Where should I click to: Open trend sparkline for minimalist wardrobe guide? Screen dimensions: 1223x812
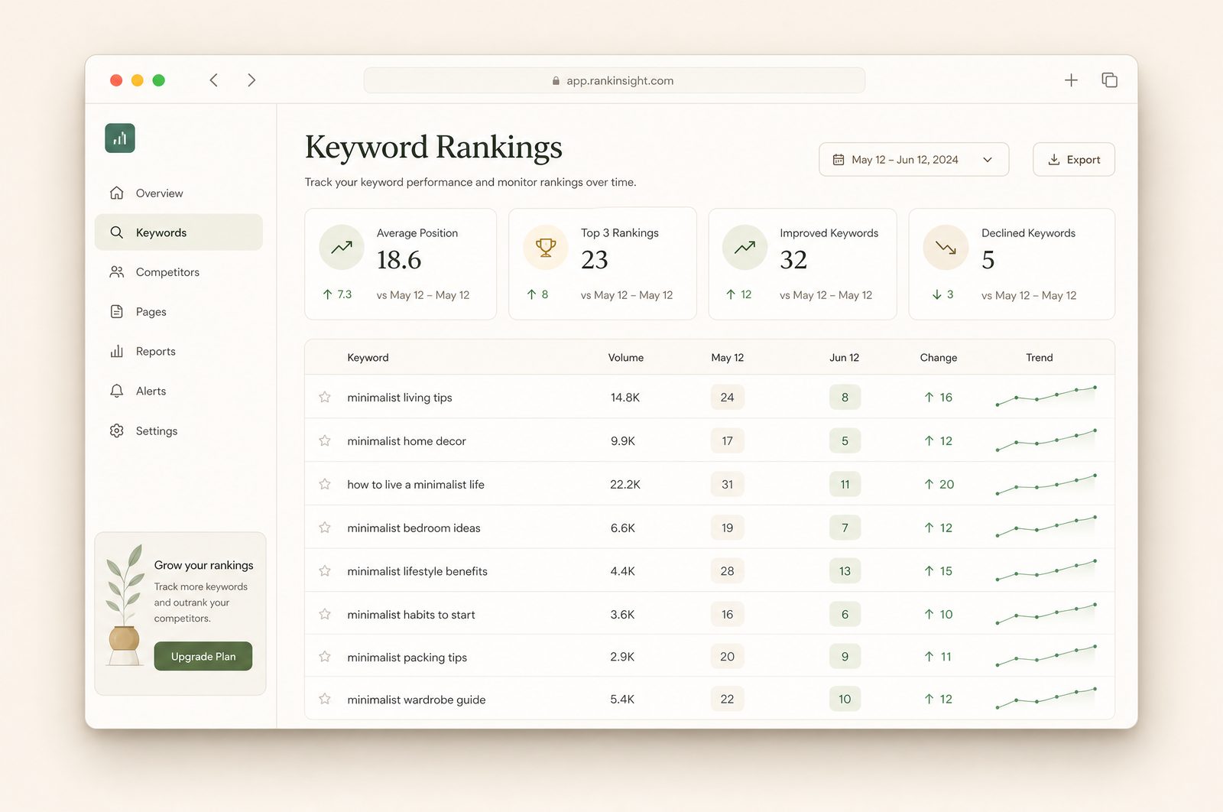(1046, 697)
